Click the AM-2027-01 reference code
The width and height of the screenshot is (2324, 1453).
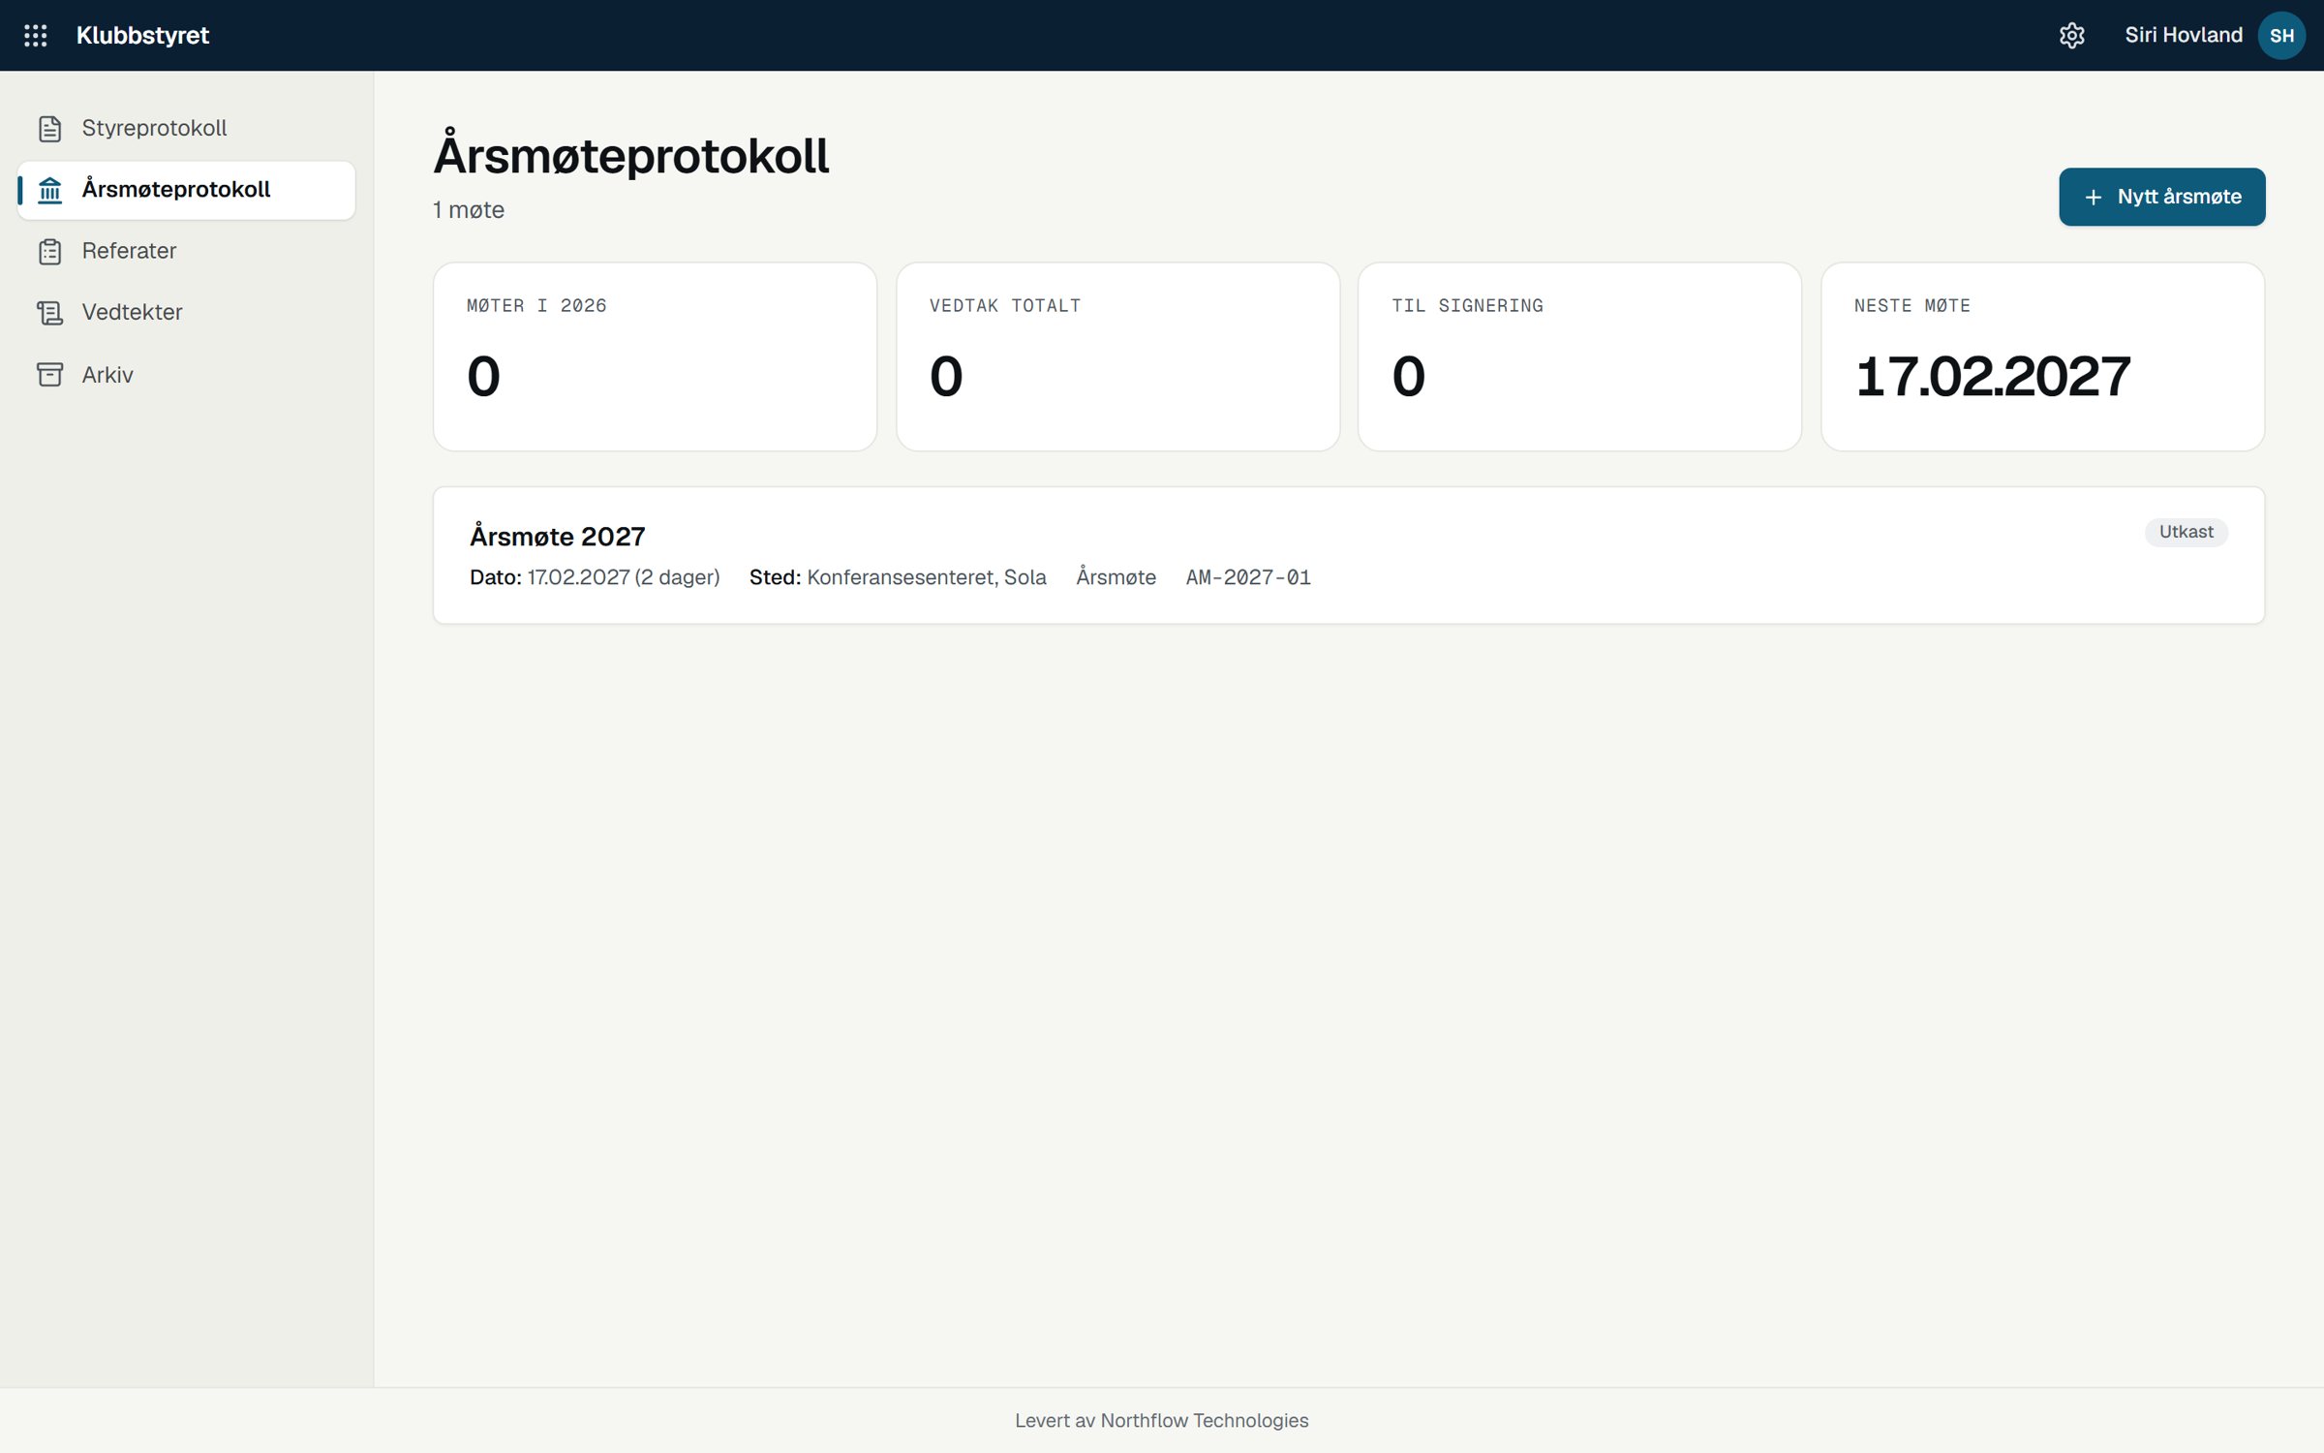click(1248, 577)
